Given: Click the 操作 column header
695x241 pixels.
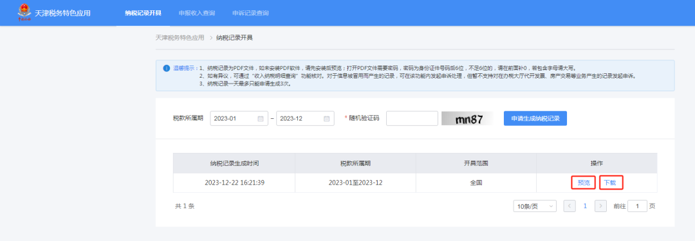Looking at the screenshot, I should point(597,163).
